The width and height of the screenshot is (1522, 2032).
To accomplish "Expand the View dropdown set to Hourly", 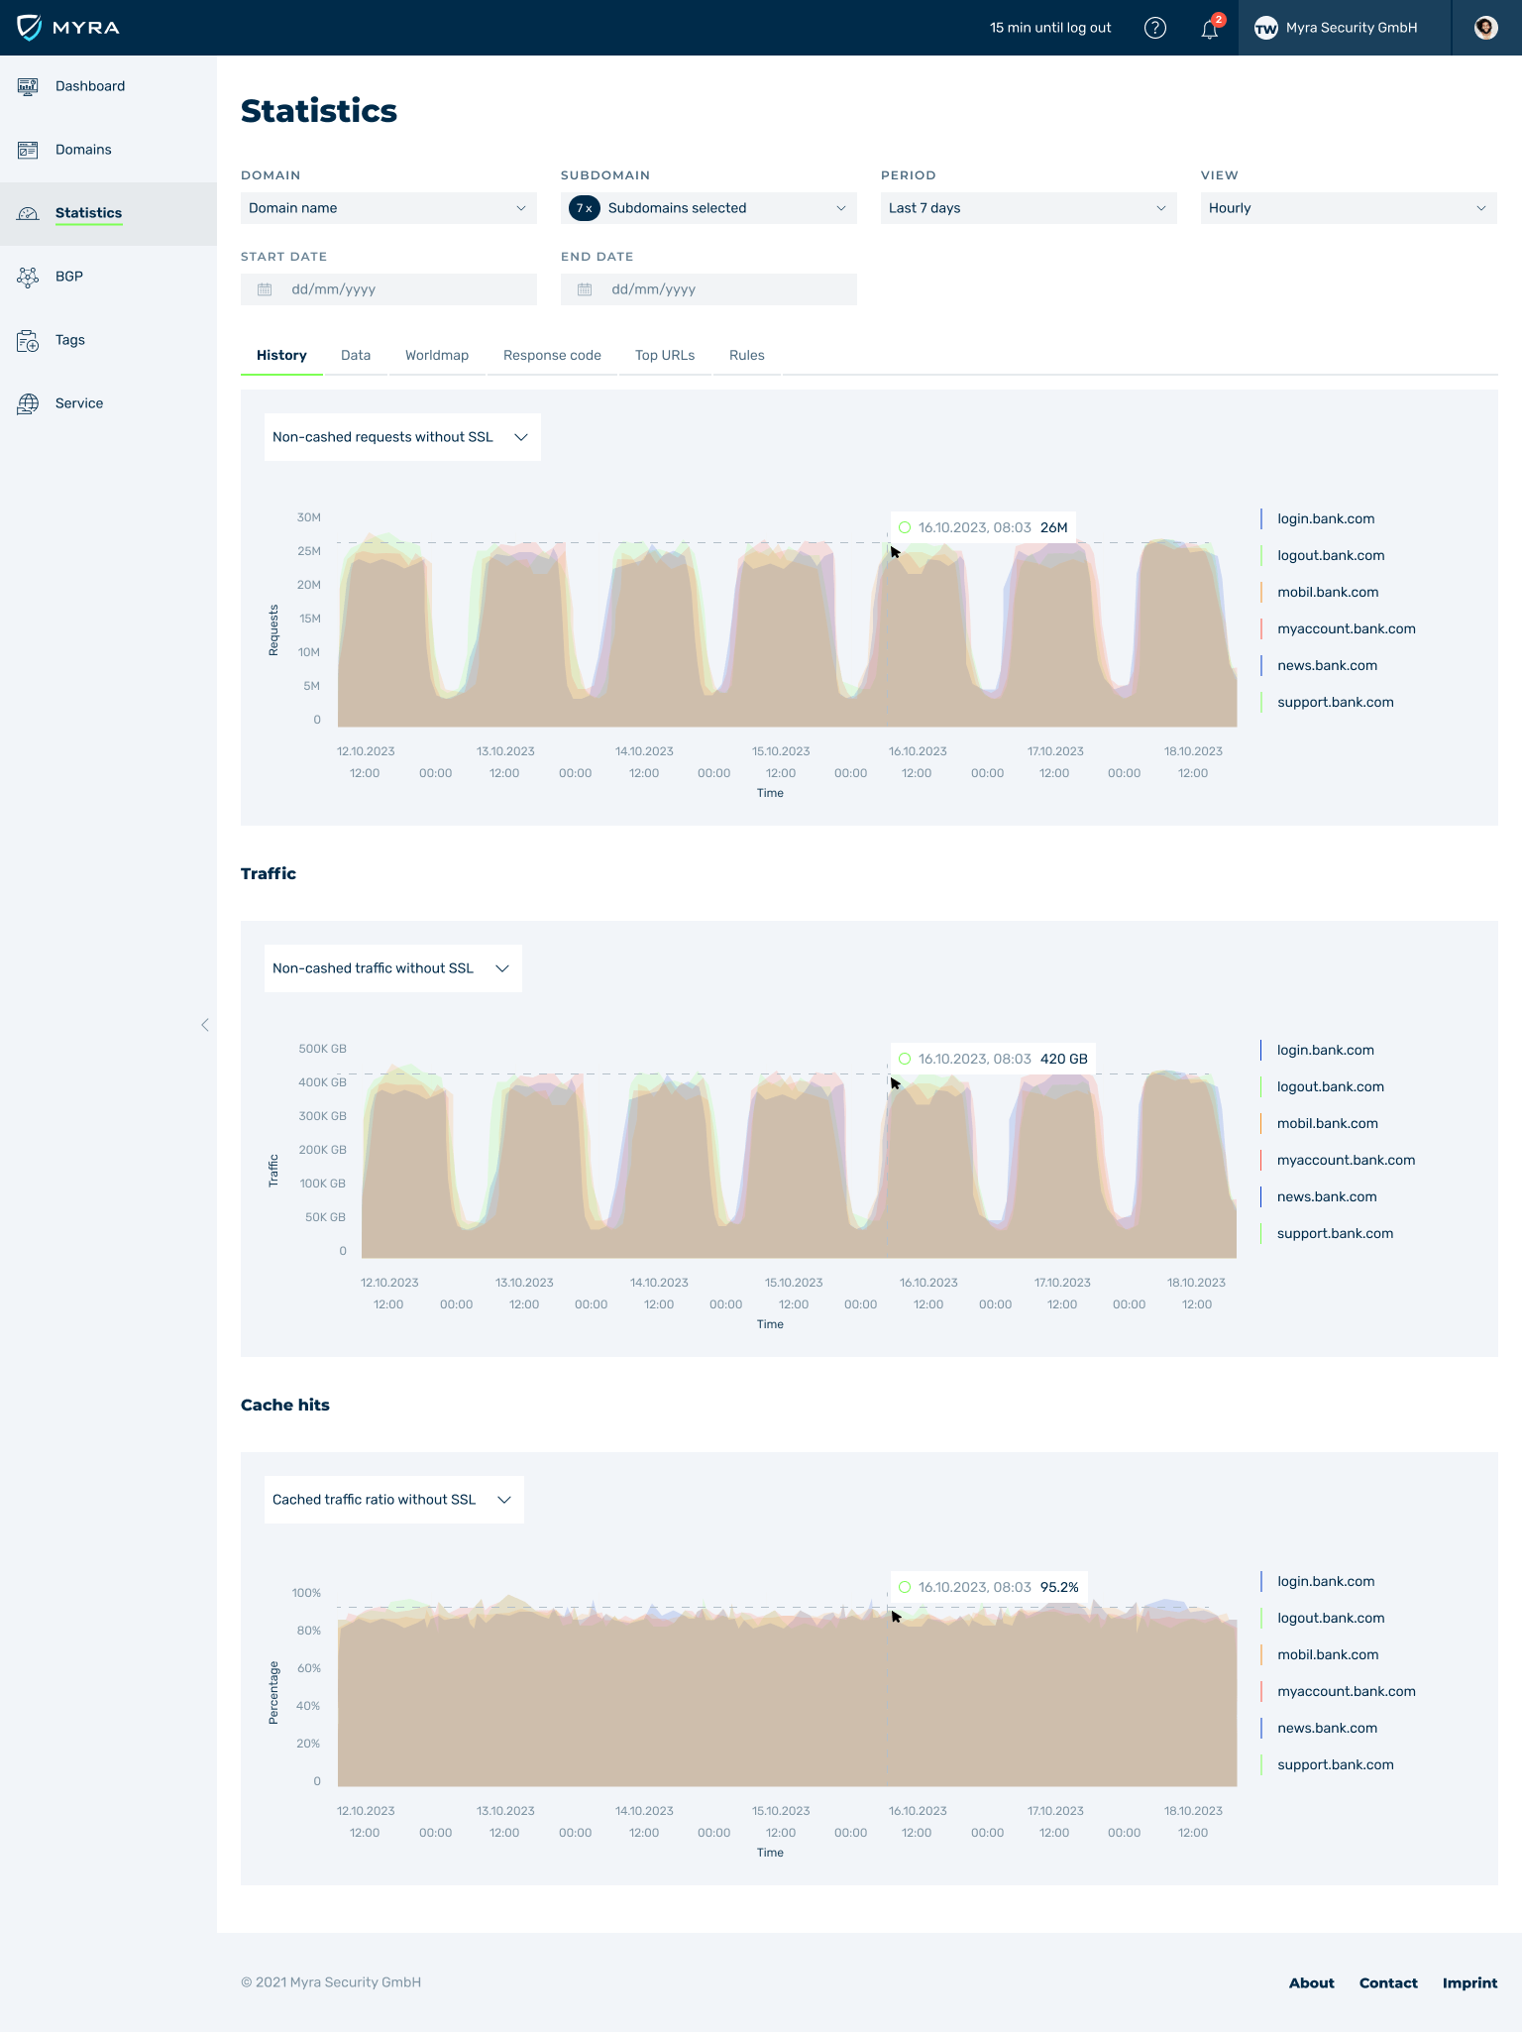I will point(1348,208).
